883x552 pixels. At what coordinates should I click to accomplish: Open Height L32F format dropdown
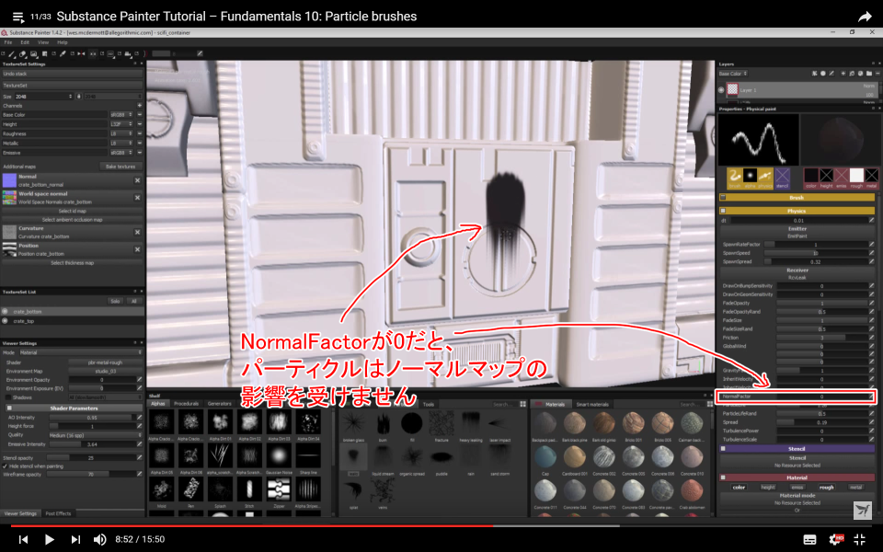pyautogui.click(x=121, y=124)
